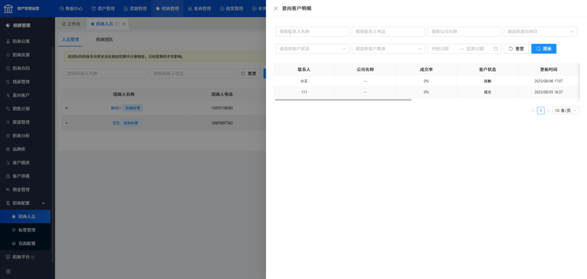Change page size via 10 条/页 dropdown
This screenshot has width=587, height=279.
click(566, 111)
